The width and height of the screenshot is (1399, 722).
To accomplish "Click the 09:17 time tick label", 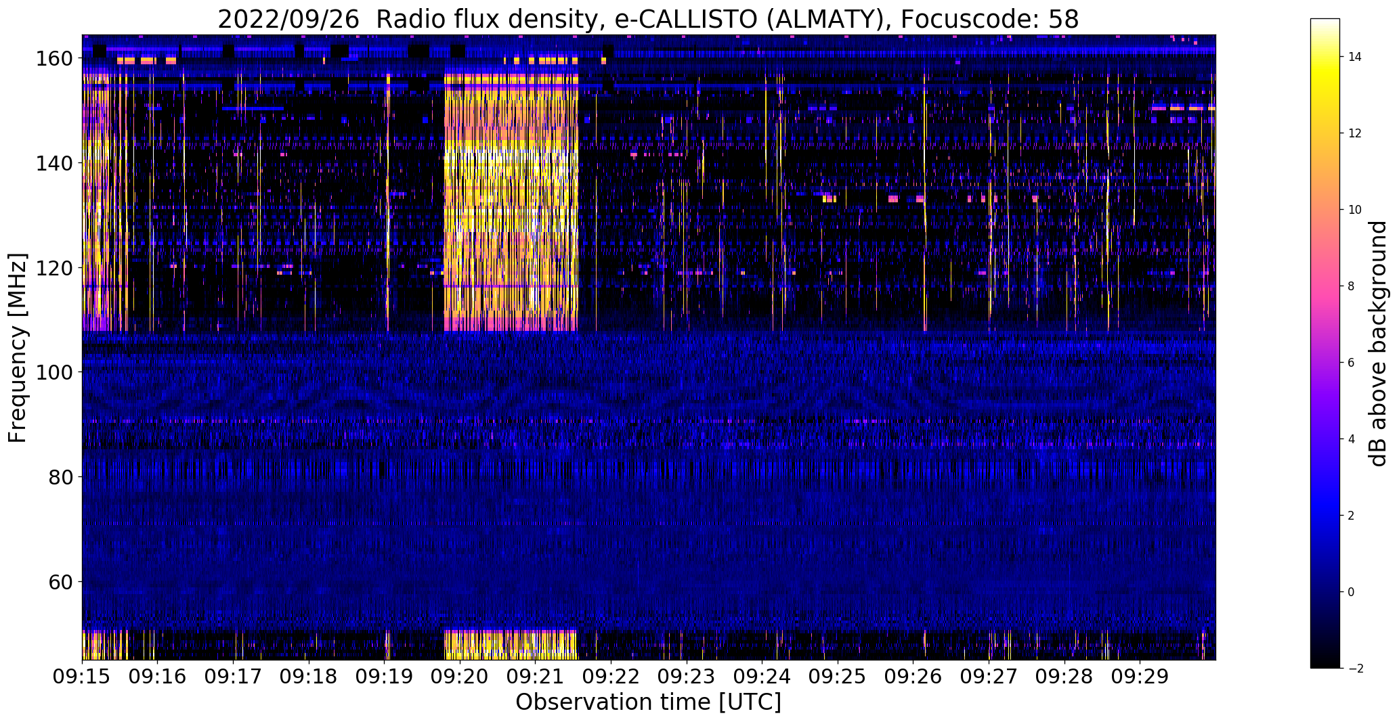I will coord(234,677).
